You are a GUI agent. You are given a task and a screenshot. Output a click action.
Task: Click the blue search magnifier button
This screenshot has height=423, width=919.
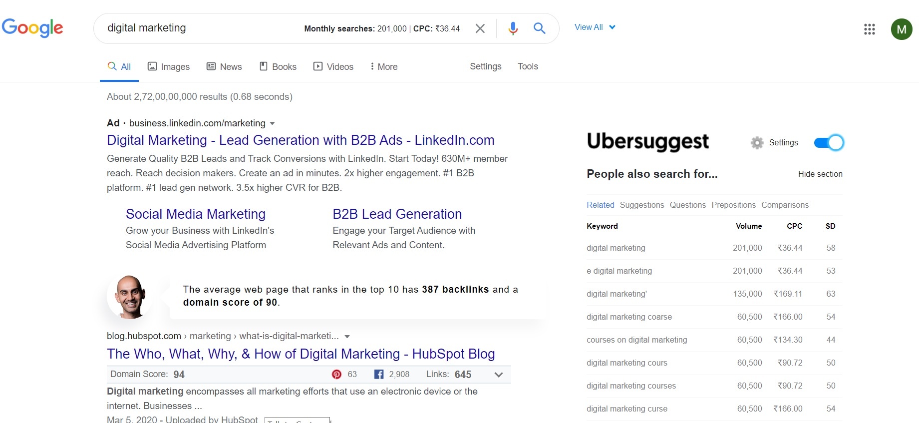point(539,28)
